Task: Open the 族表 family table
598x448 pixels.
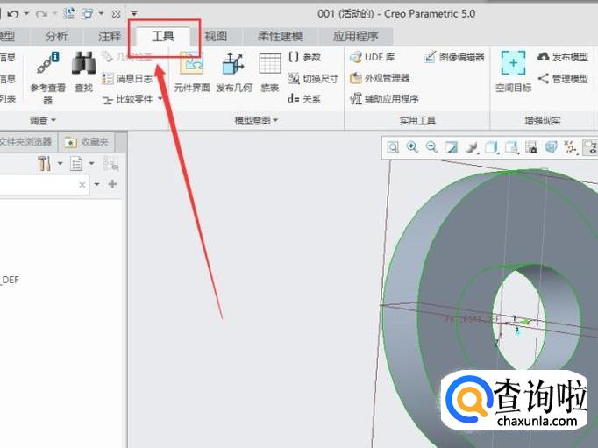Action: click(270, 72)
